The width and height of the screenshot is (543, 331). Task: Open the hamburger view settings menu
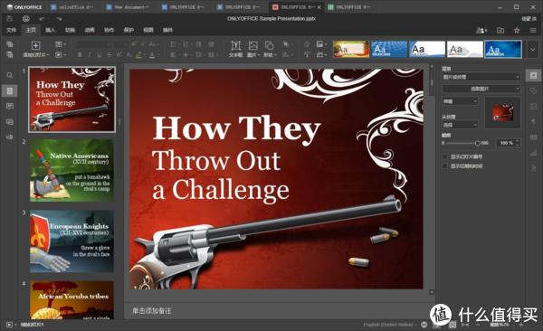point(533,31)
